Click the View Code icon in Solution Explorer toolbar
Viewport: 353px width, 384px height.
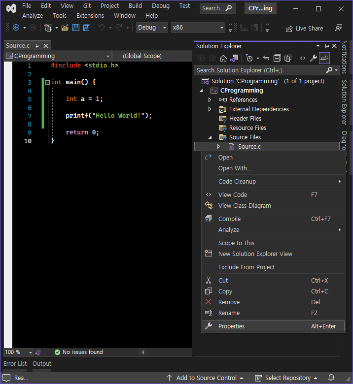[x=303, y=58]
